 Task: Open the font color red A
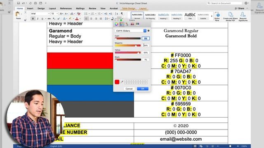pyautogui.click(x=77, y=18)
